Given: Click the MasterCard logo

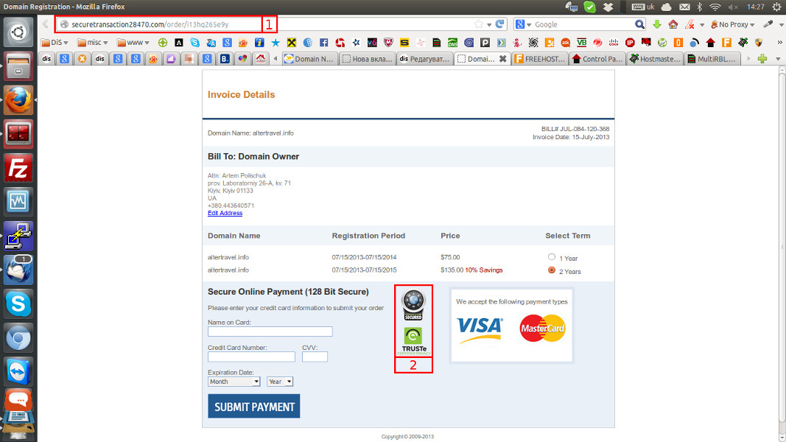Looking at the screenshot, I should (542, 329).
